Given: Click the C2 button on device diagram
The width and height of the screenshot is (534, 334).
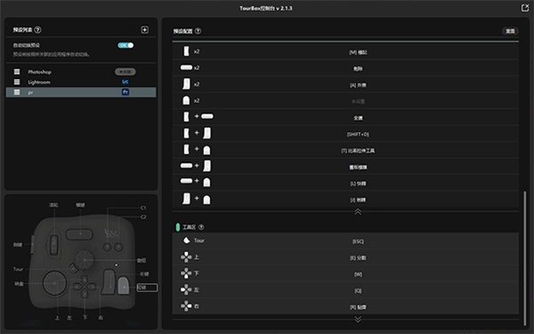Looking at the screenshot, I should coord(118,247).
